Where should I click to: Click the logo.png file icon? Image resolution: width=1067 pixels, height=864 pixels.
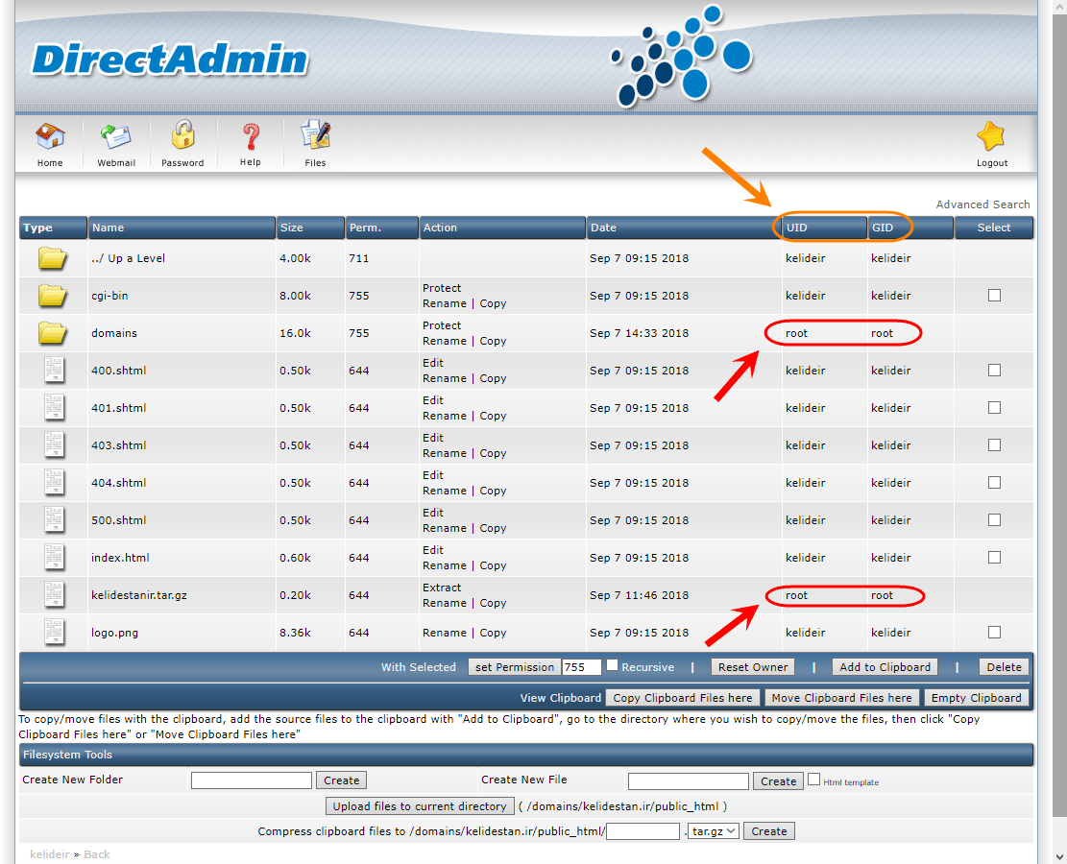[x=54, y=632]
